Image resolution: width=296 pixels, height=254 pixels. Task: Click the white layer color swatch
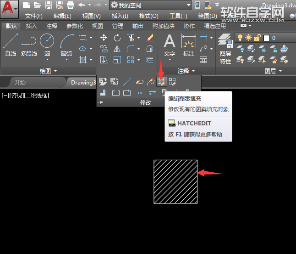click(267, 38)
